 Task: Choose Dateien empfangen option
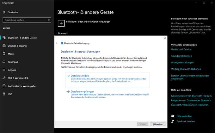coord(107,94)
